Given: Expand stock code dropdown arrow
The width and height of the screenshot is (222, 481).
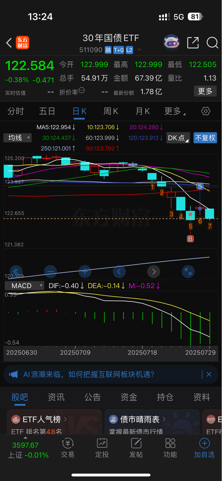Looking at the screenshot, I should tap(139, 50).
